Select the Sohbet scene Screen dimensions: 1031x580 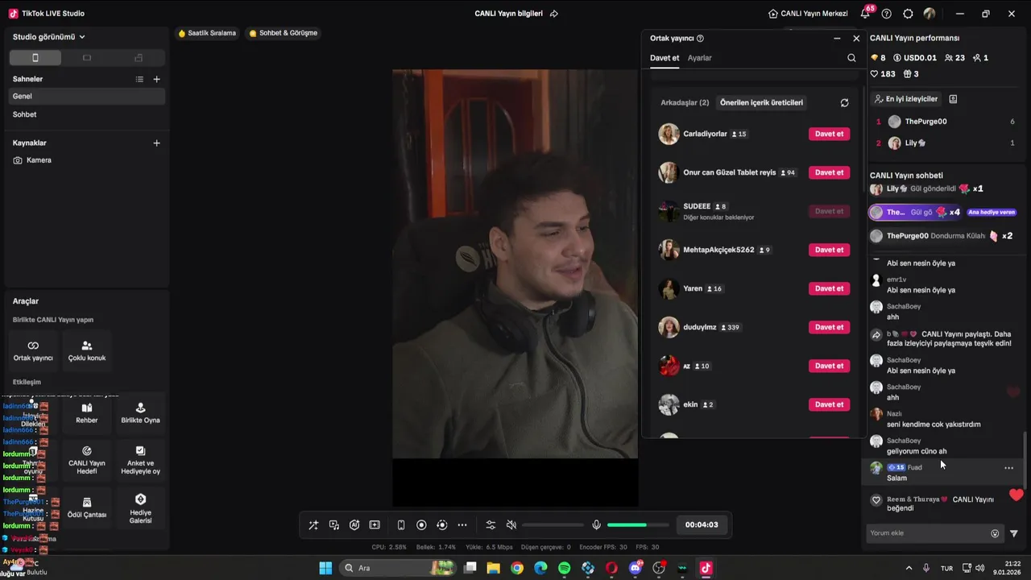click(x=87, y=114)
